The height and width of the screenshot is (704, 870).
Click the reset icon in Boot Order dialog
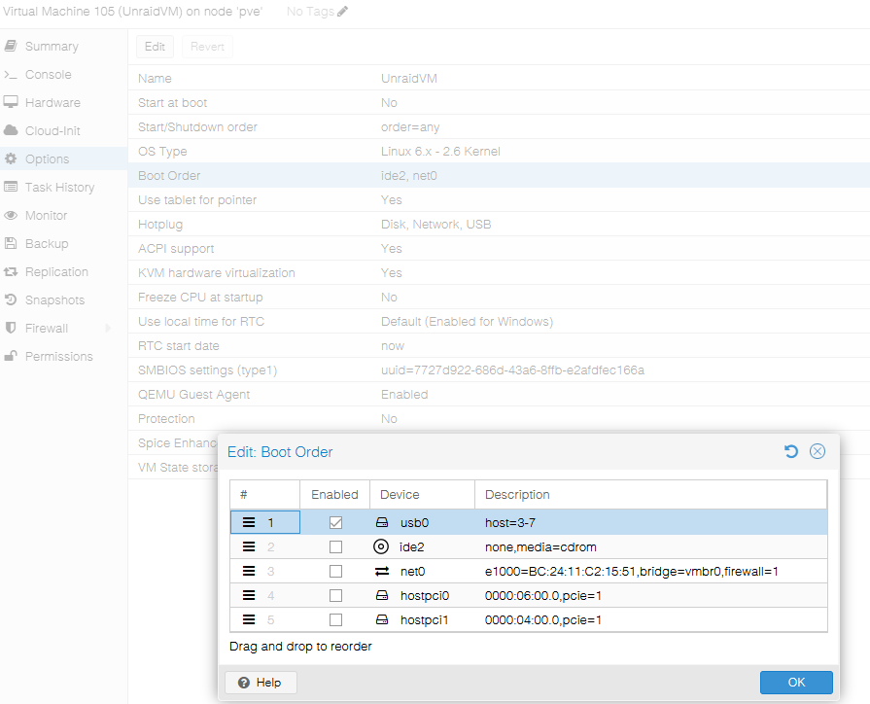(791, 451)
